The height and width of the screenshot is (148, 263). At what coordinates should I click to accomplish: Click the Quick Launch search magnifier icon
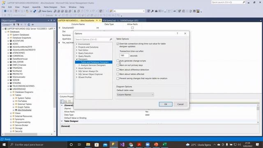[x=244, y=2]
